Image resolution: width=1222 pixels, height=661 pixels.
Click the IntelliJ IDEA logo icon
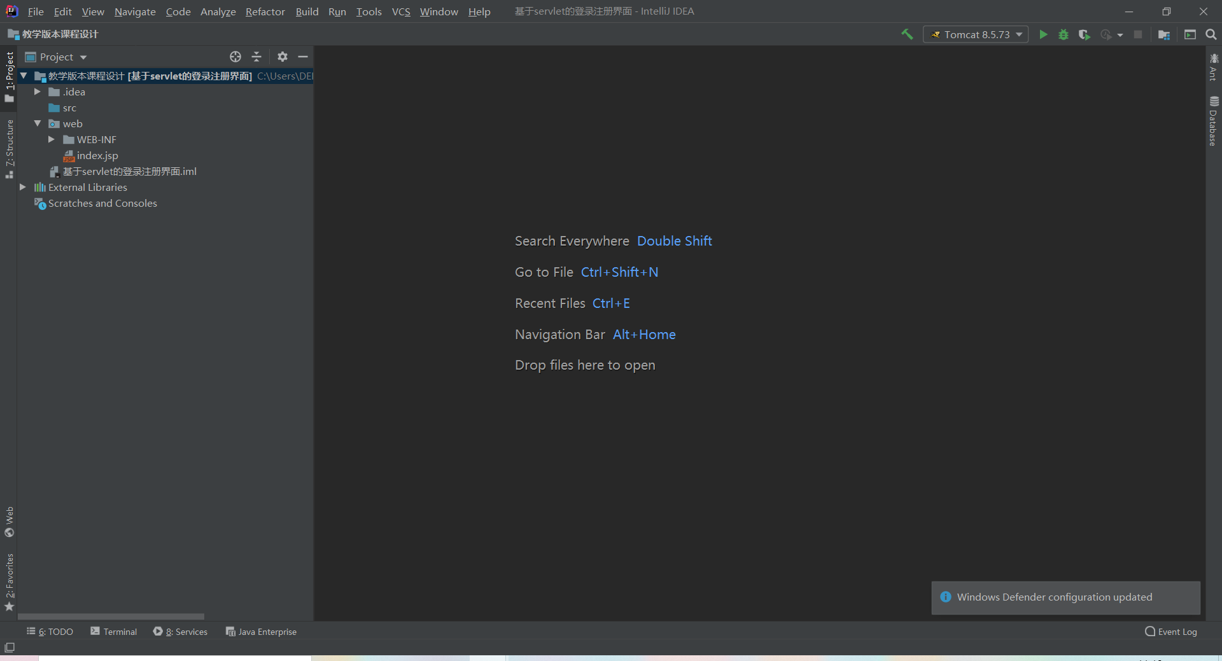(x=11, y=11)
